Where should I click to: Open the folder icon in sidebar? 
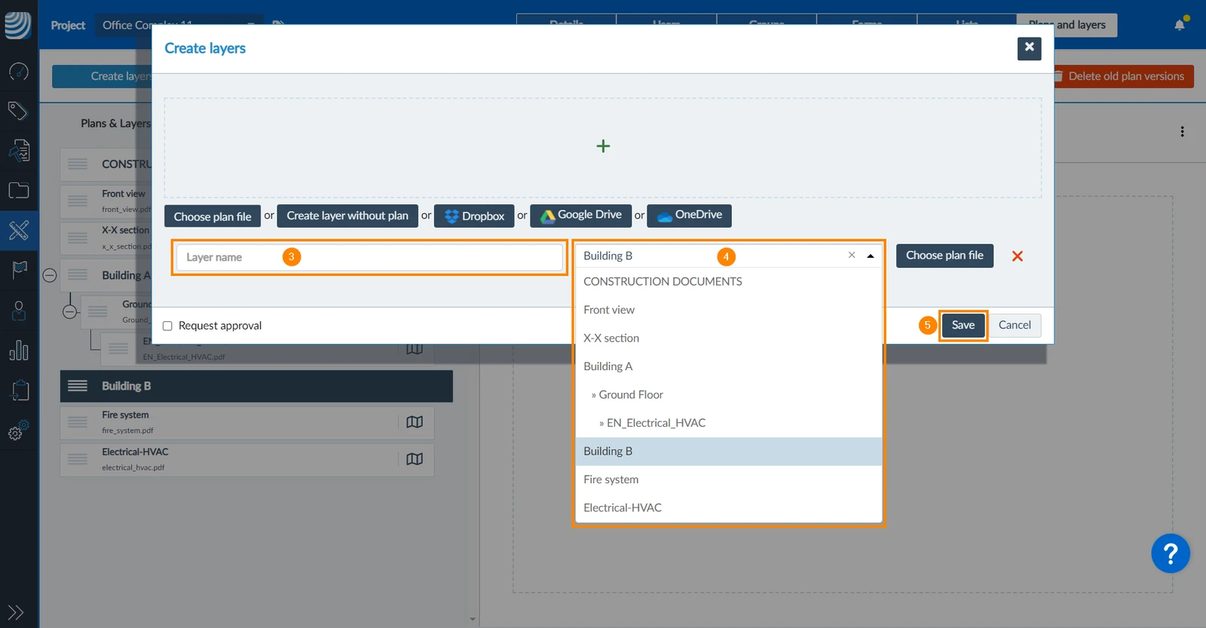click(19, 190)
